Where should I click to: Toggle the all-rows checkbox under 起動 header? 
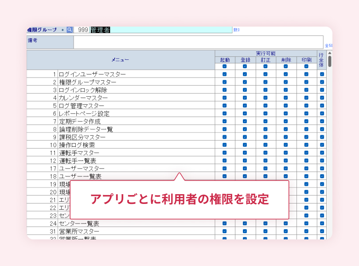[225, 66]
